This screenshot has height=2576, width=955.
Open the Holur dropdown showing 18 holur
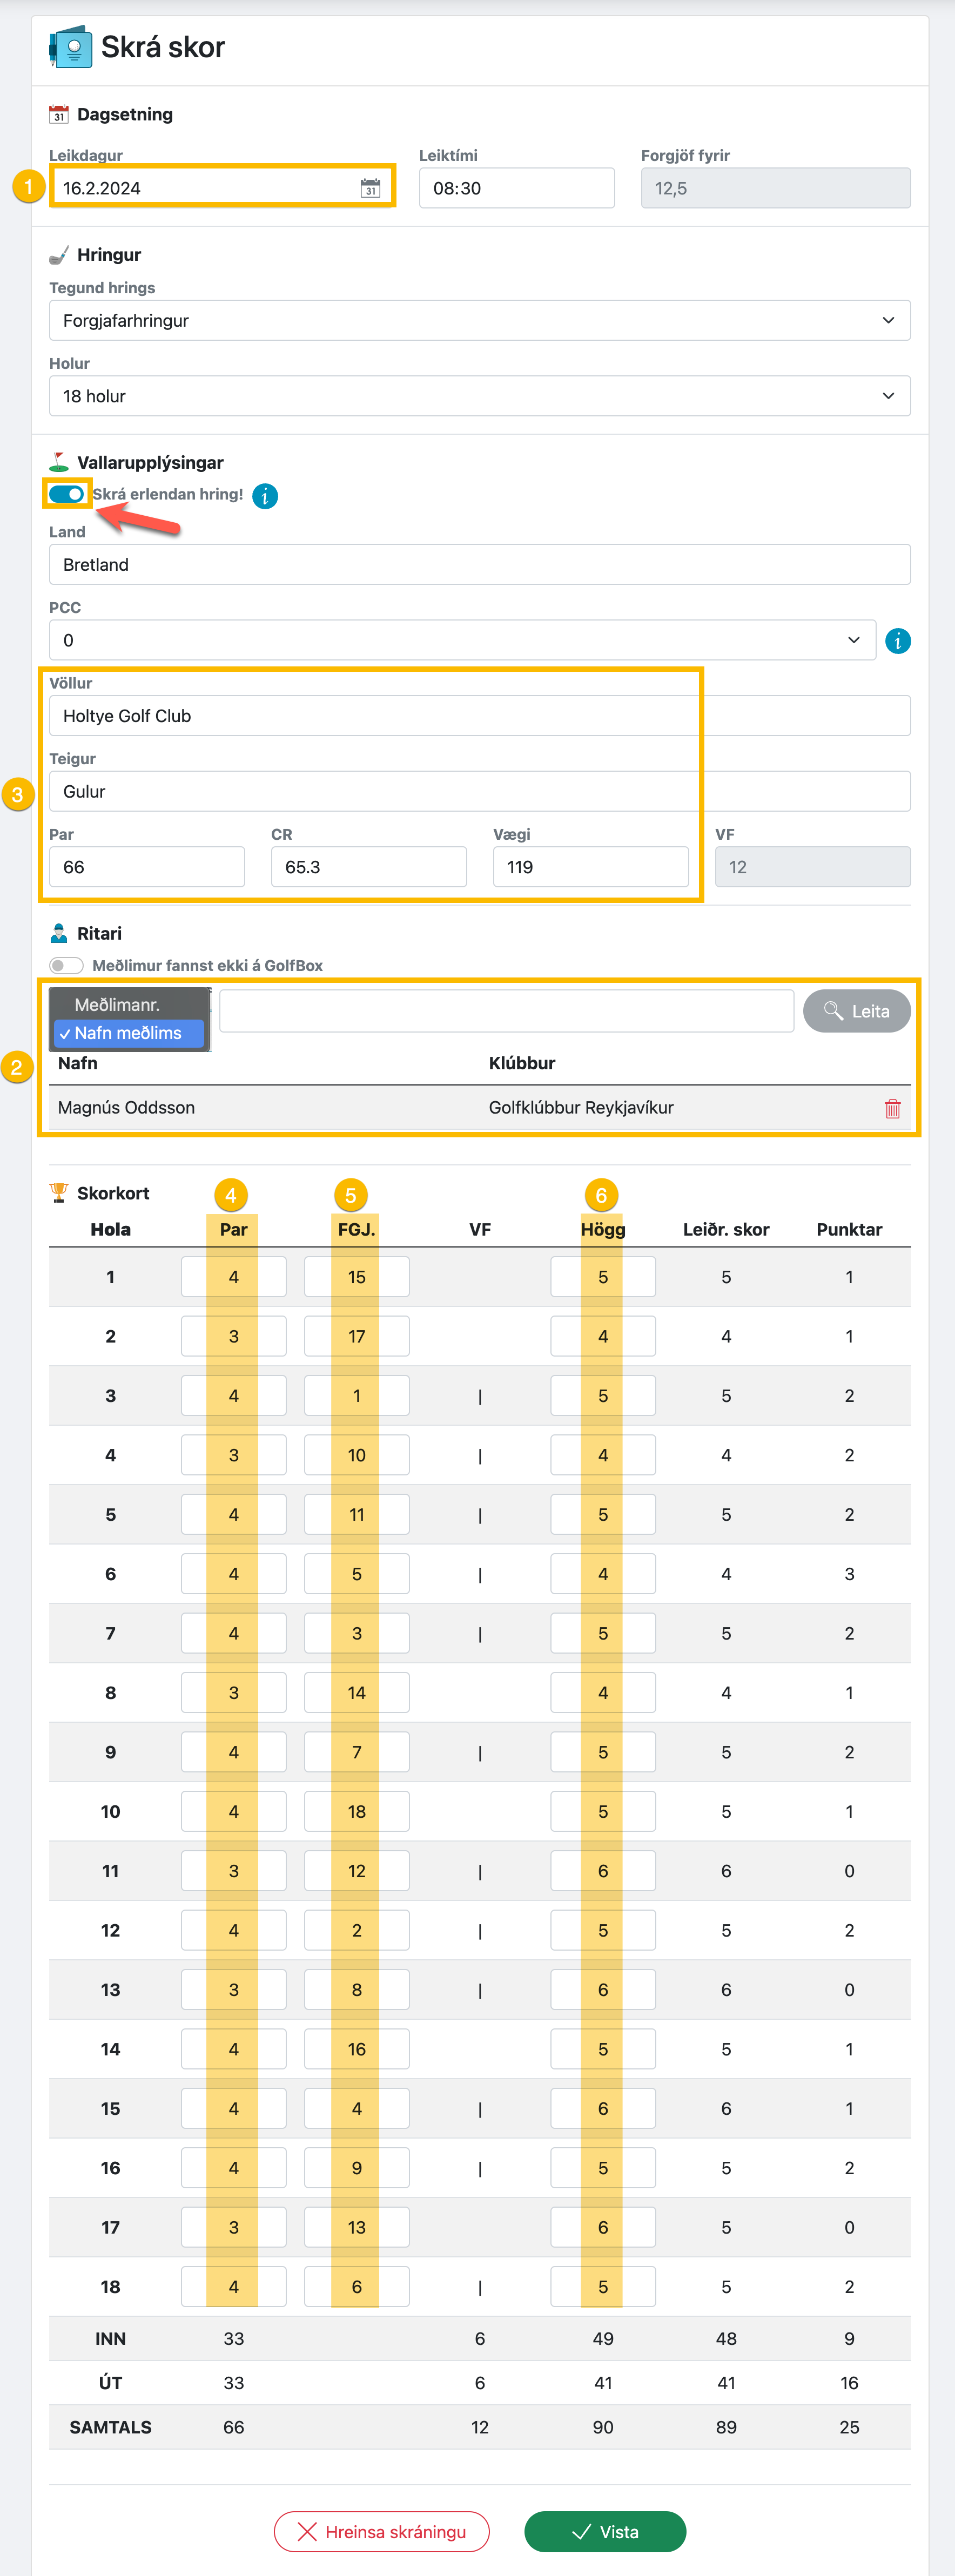point(479,396)
